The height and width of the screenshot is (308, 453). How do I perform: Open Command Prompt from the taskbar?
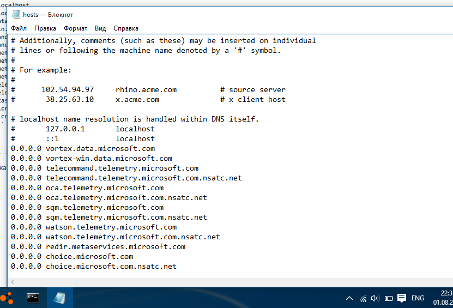tap(33, 298)
